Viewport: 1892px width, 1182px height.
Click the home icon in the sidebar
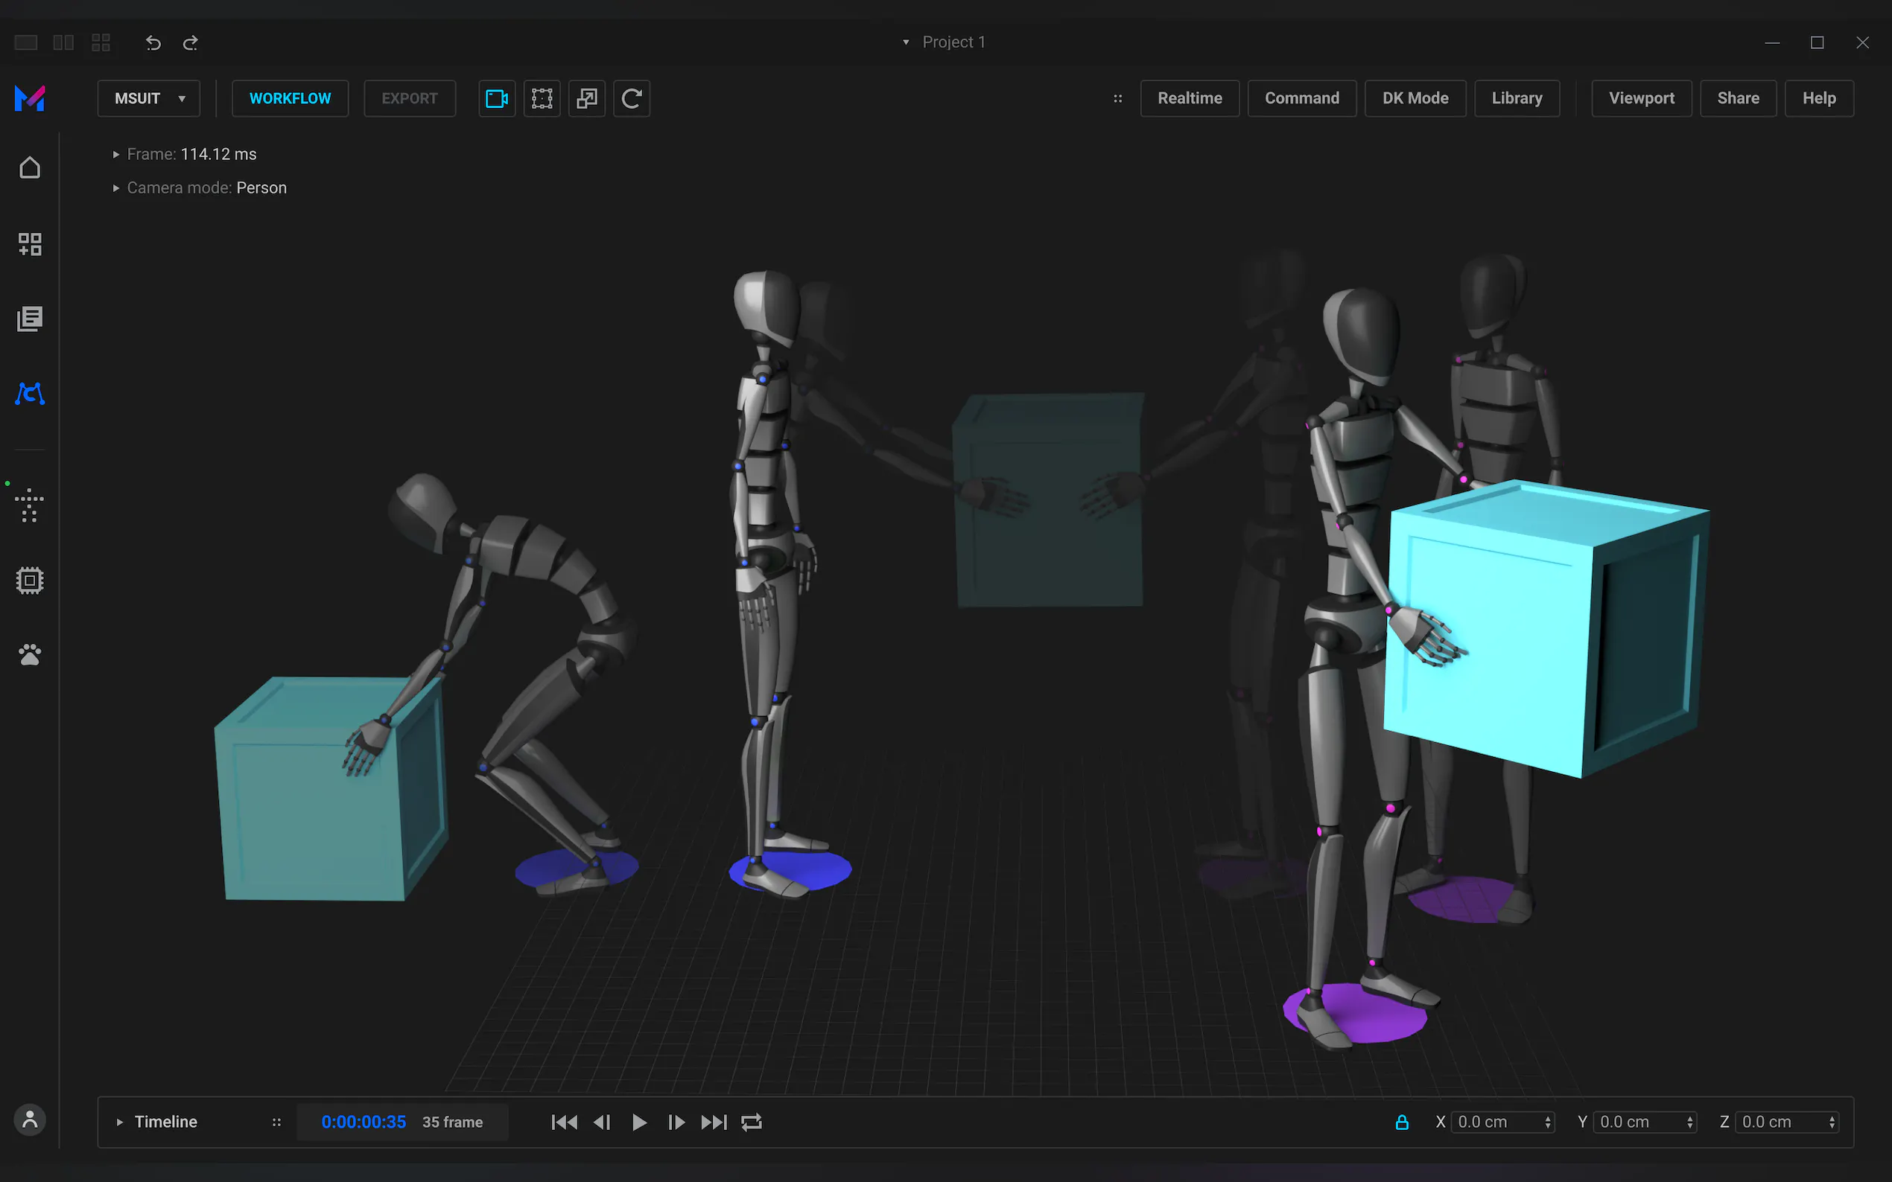tap(30, 168)
